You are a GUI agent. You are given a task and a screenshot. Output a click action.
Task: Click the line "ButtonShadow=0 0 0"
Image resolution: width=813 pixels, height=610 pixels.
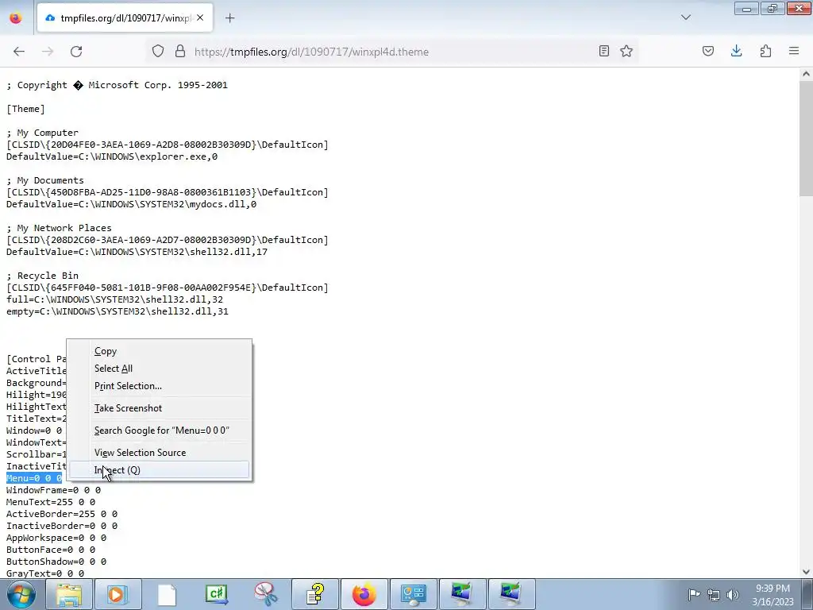(56, 562)
